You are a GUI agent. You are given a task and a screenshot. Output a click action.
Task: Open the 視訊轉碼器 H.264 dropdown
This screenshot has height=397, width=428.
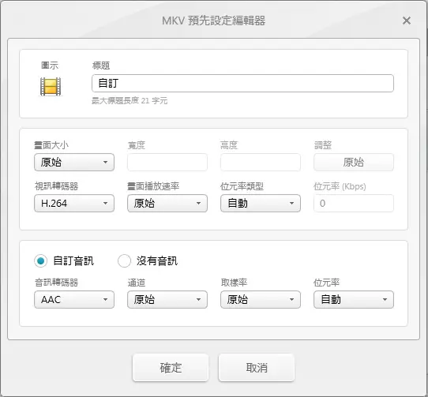click(x=74, y=204)
